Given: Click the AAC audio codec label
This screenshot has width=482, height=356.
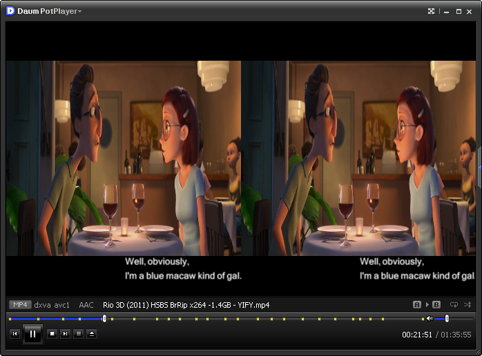Looking at the screenshot, I should tap(86, 304).
